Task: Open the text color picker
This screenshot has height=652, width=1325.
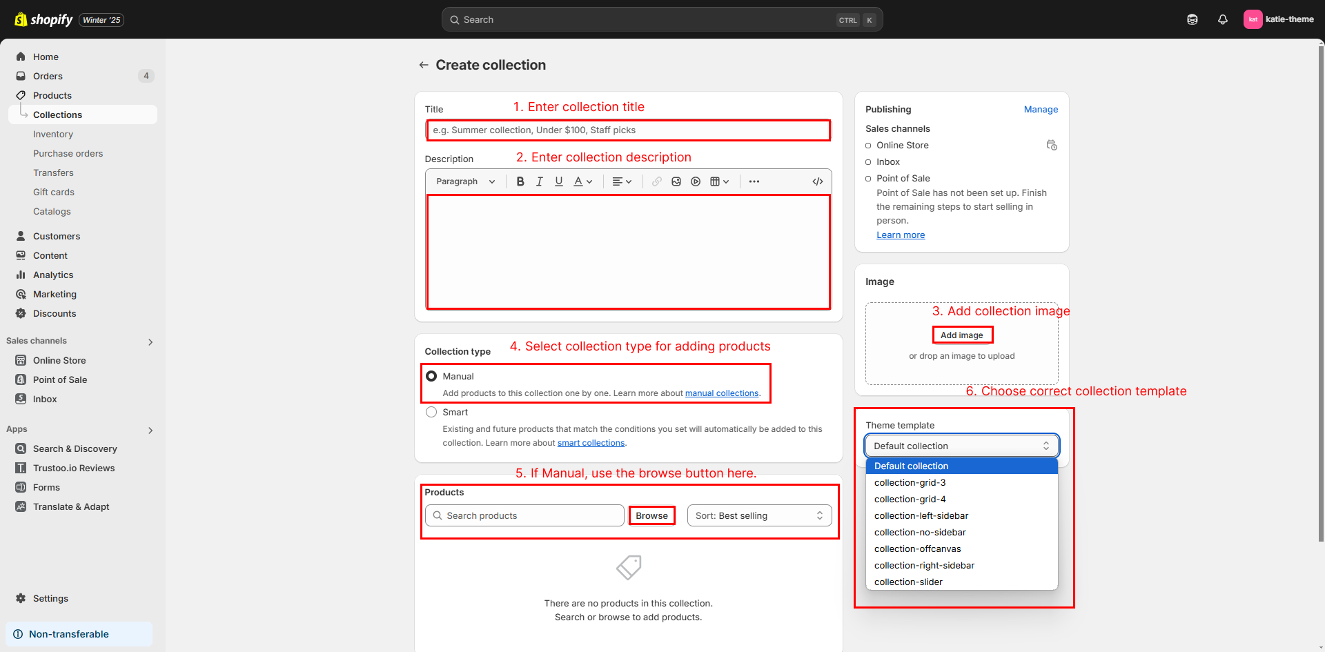Action: pos(583,181)
